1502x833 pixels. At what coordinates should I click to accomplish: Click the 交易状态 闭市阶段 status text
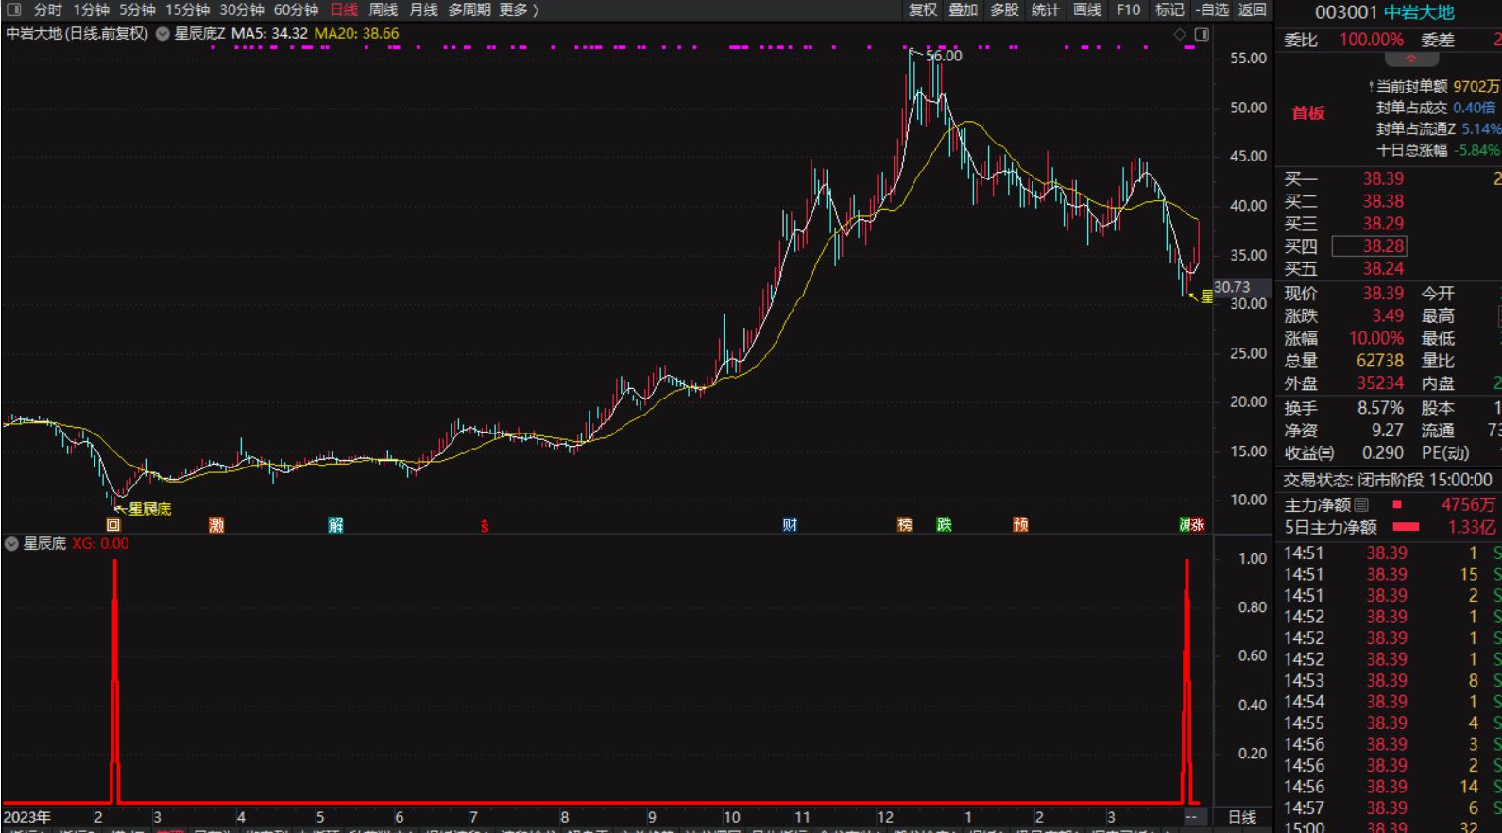(1388, 480)
